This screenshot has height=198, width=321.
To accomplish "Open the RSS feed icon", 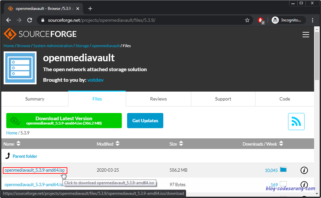I will pos(296,122).
